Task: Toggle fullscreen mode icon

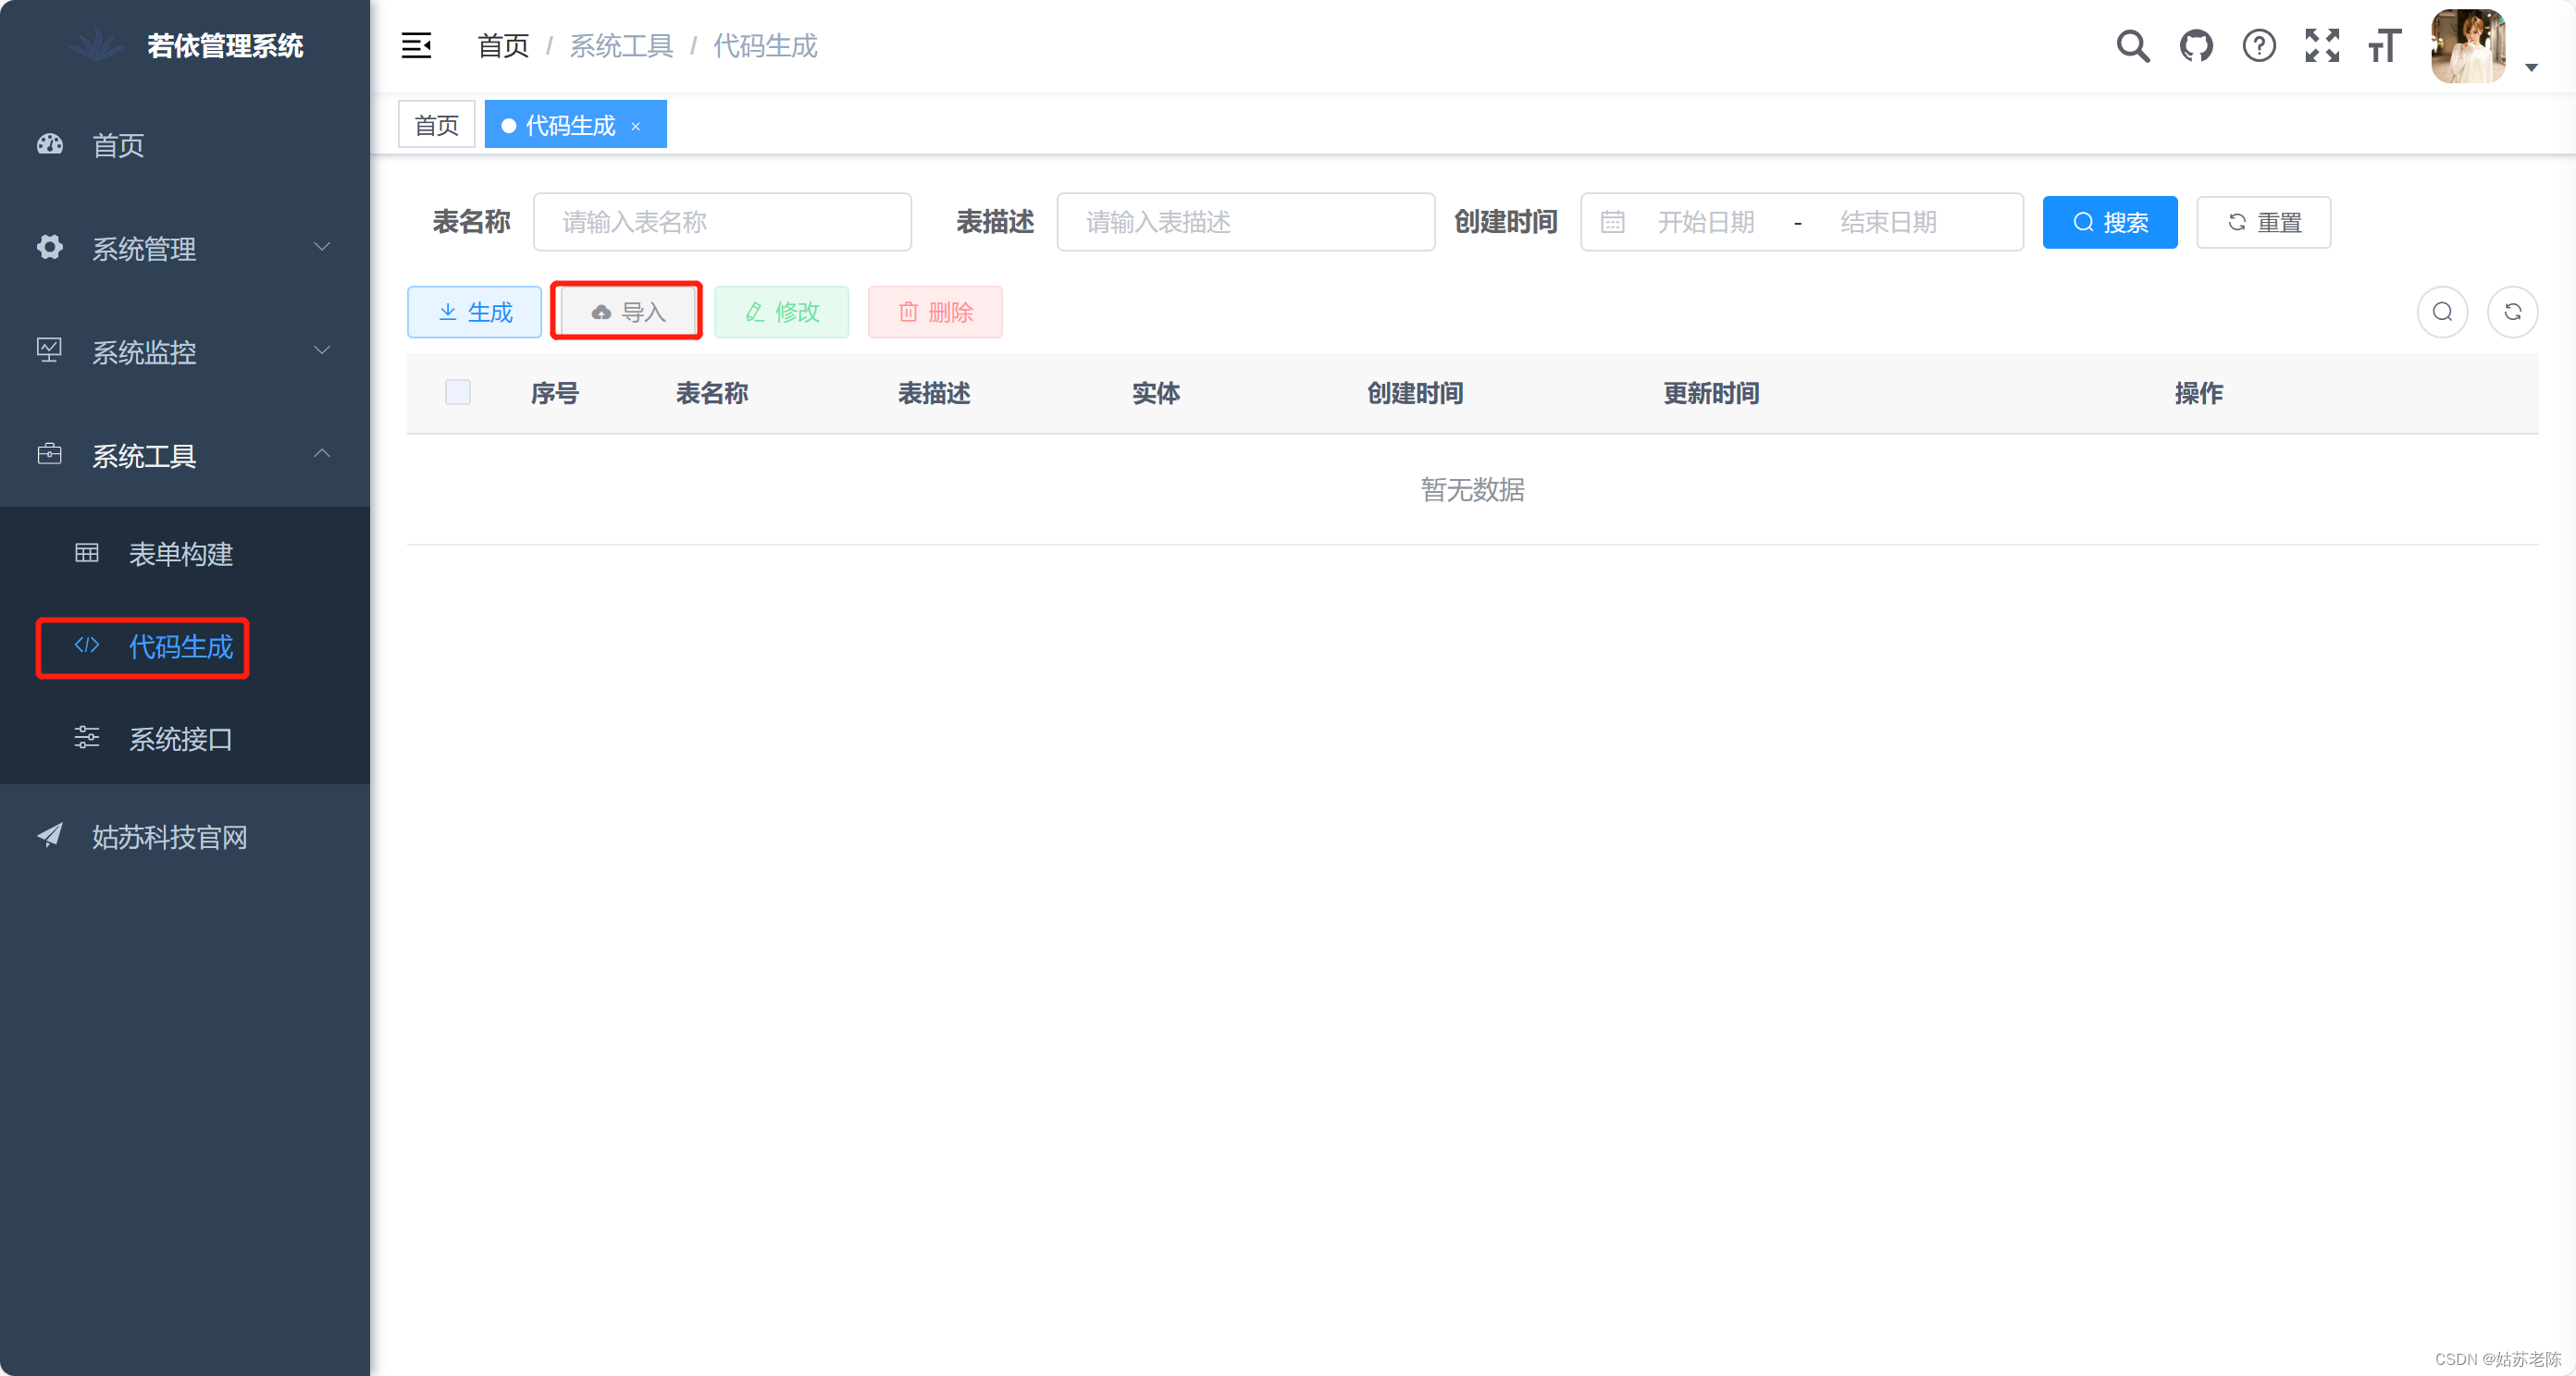Action: (x=2322, y=46)
